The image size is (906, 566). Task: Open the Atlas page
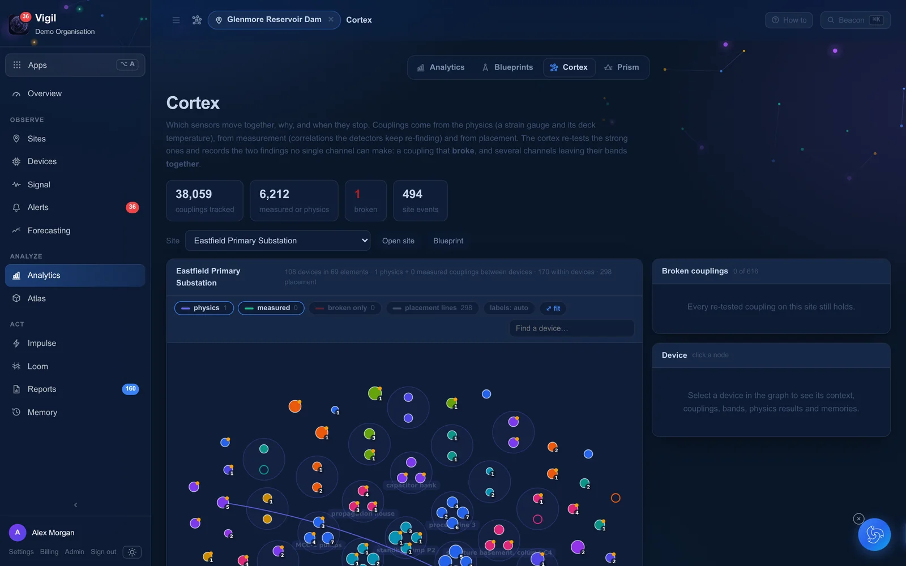coord(75,298)
